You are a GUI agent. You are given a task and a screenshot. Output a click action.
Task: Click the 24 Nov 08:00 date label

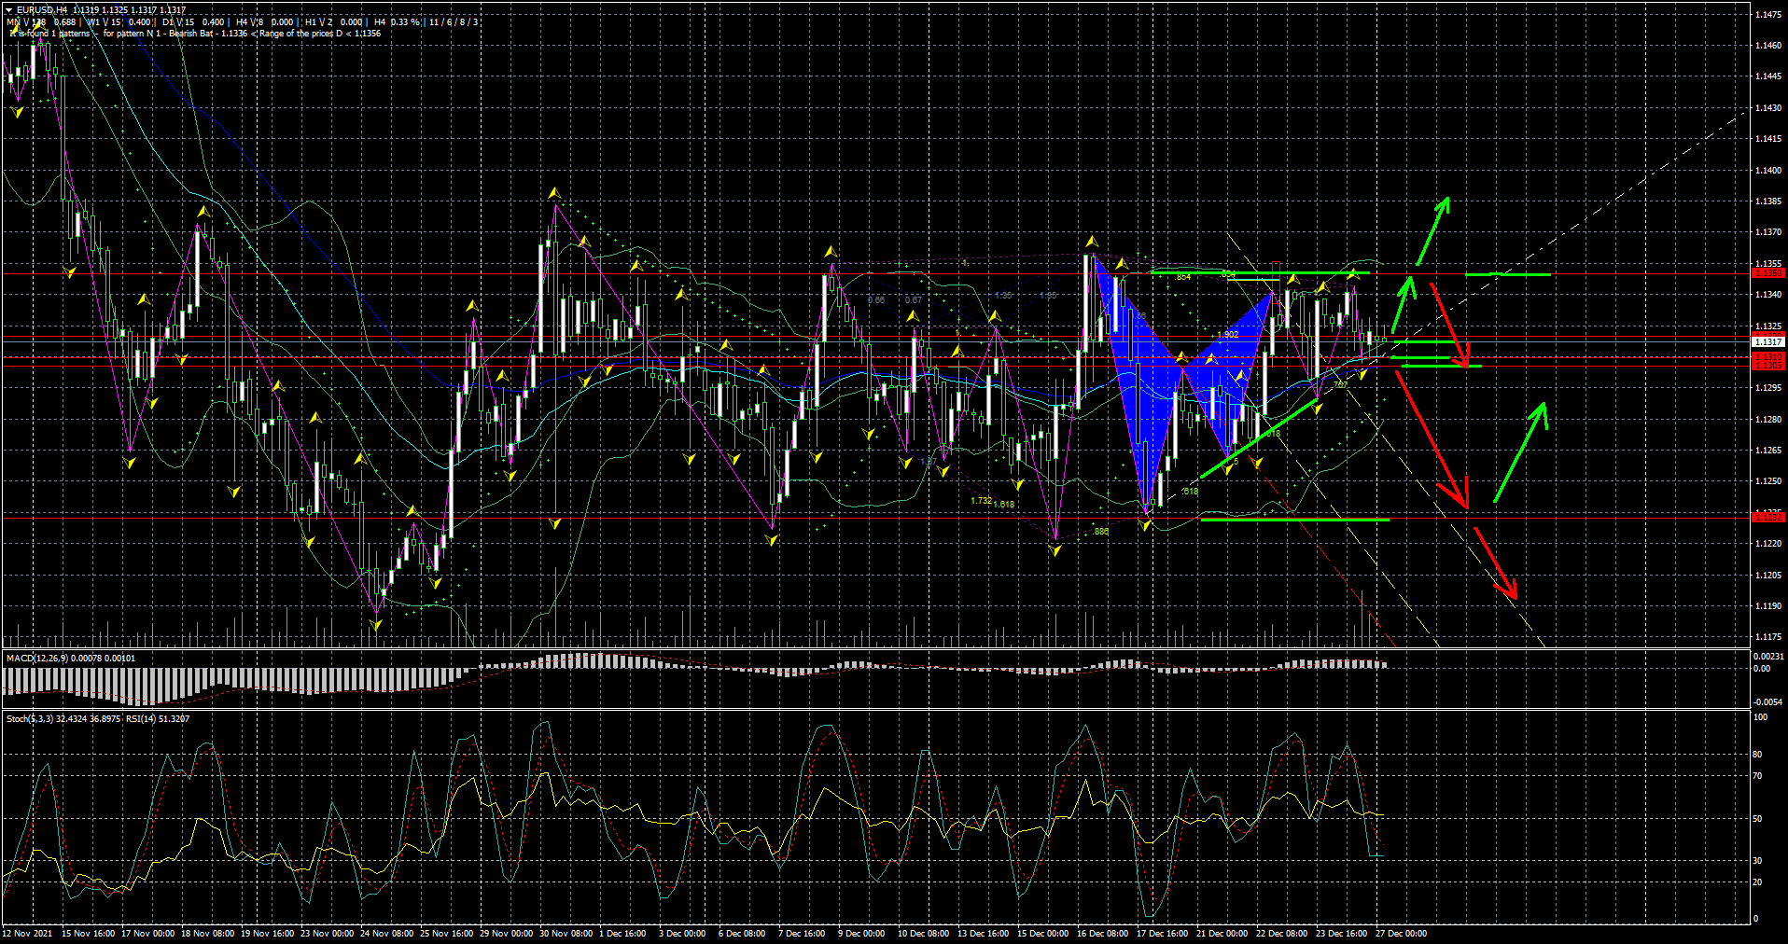386,934
